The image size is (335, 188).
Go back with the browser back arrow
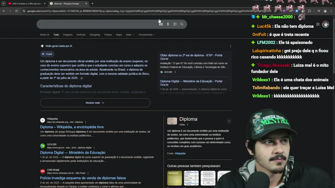pos(4,11)
